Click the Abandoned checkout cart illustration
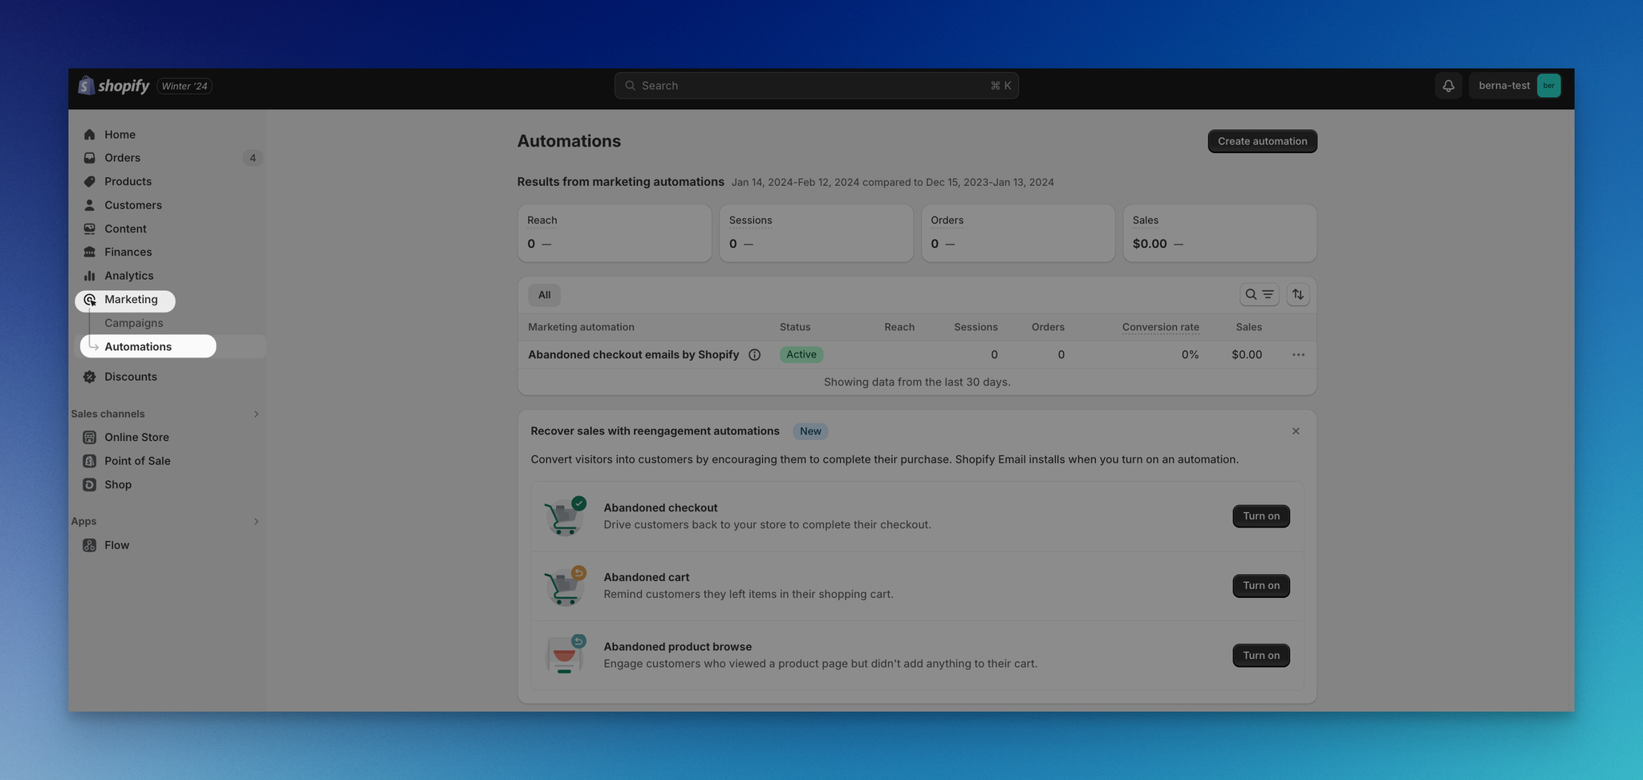The width and height of the screenshot is (1643, 780). tap(565, 516)
